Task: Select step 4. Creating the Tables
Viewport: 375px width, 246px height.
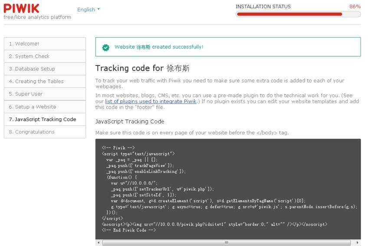Action: point(45,82)
